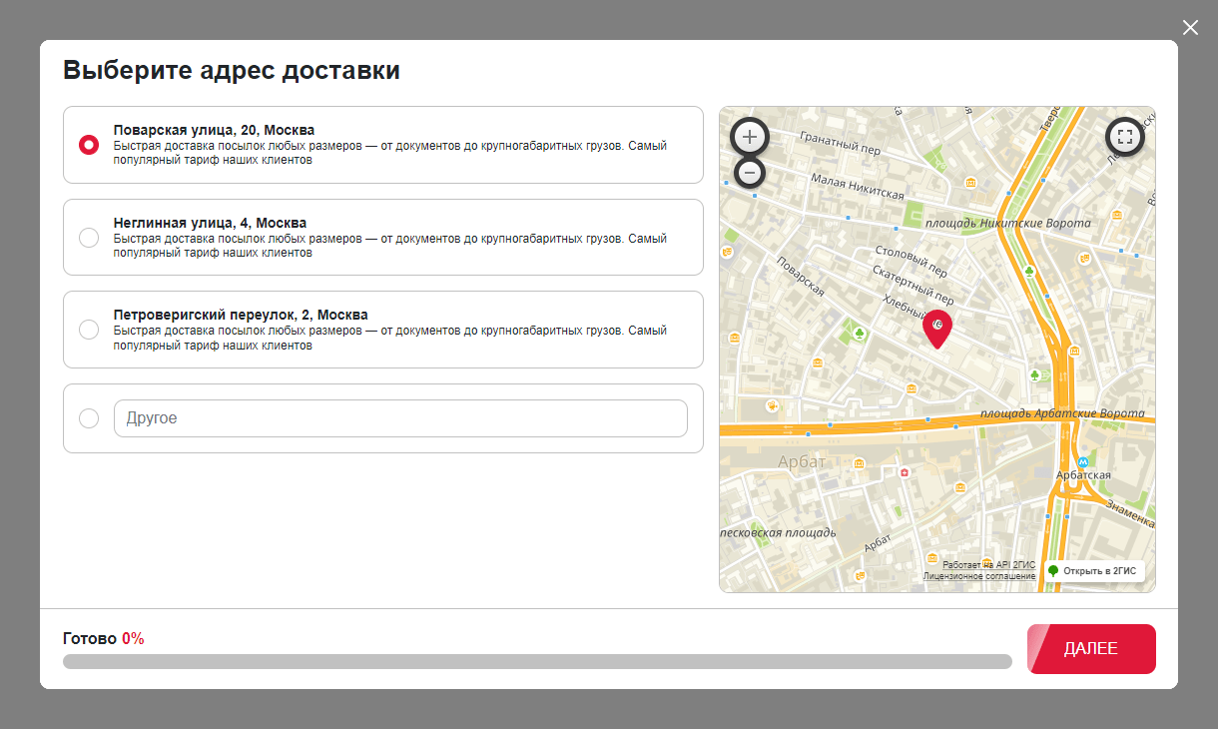Screen dimensions: 1218x729
Task: Open the map in 2ГИС
Action: tap(1094, 571)
